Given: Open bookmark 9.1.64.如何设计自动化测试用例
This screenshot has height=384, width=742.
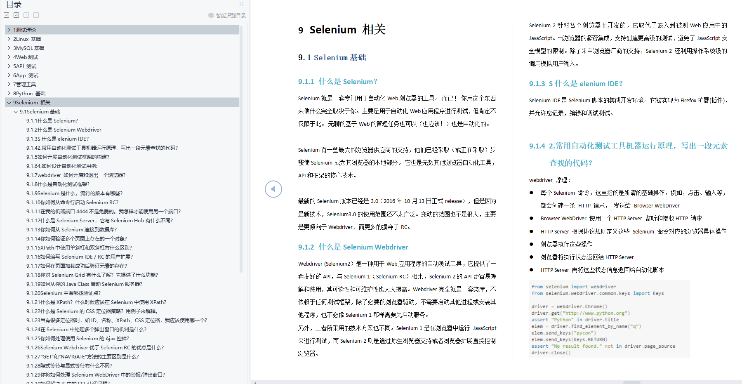Looking at the screenshot, I should pos(62,166).
